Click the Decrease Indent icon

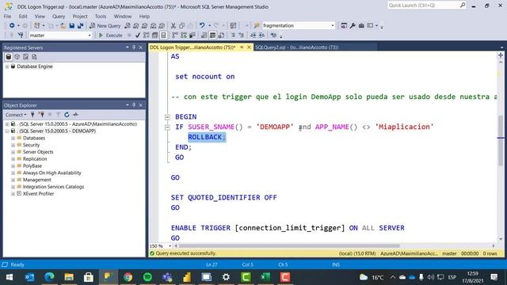tap(253, 35)
